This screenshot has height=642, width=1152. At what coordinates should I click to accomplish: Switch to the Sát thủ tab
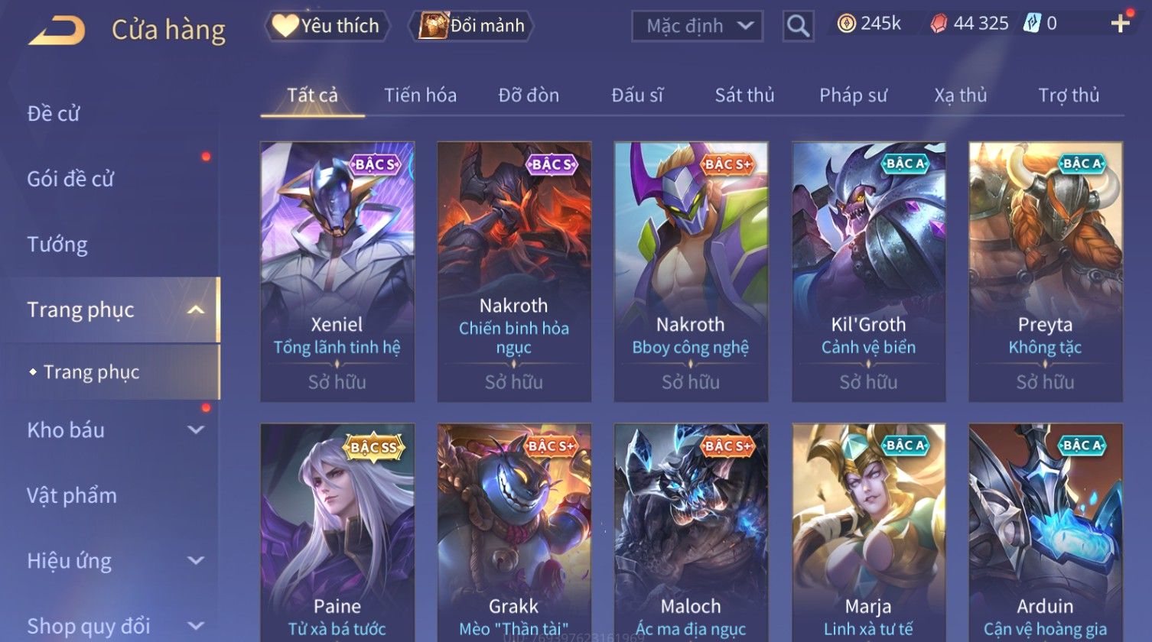tap(744, 95)
